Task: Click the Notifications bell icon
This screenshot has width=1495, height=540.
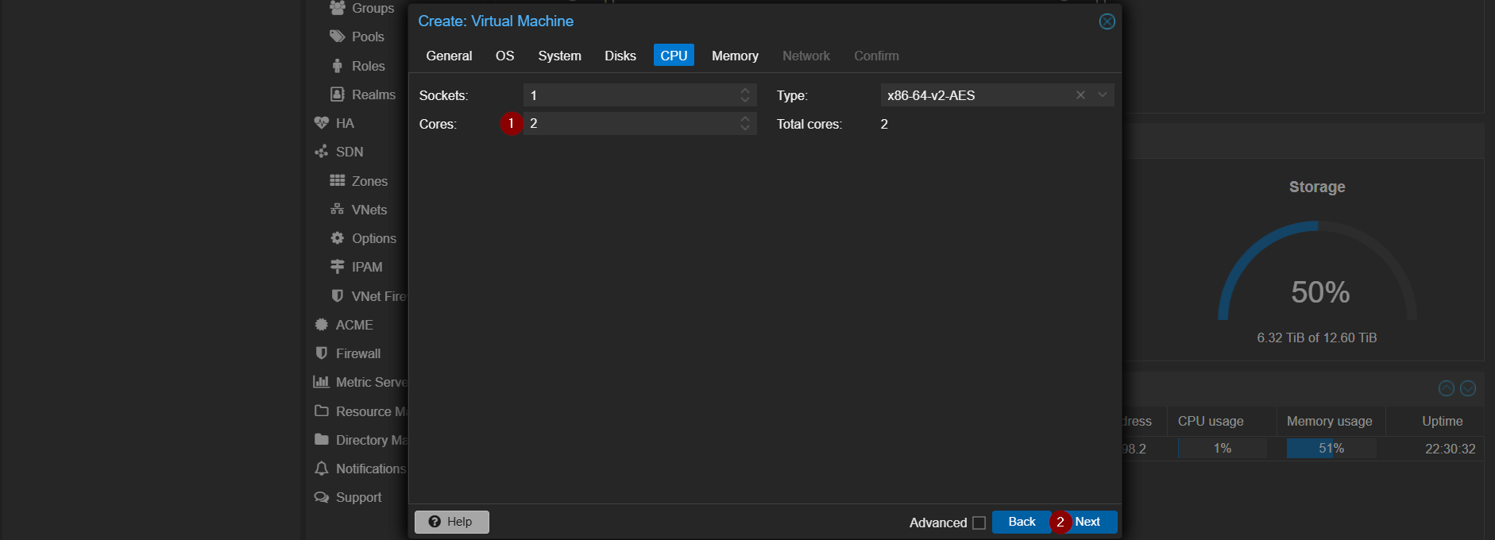Action: [x=321, y=469]
